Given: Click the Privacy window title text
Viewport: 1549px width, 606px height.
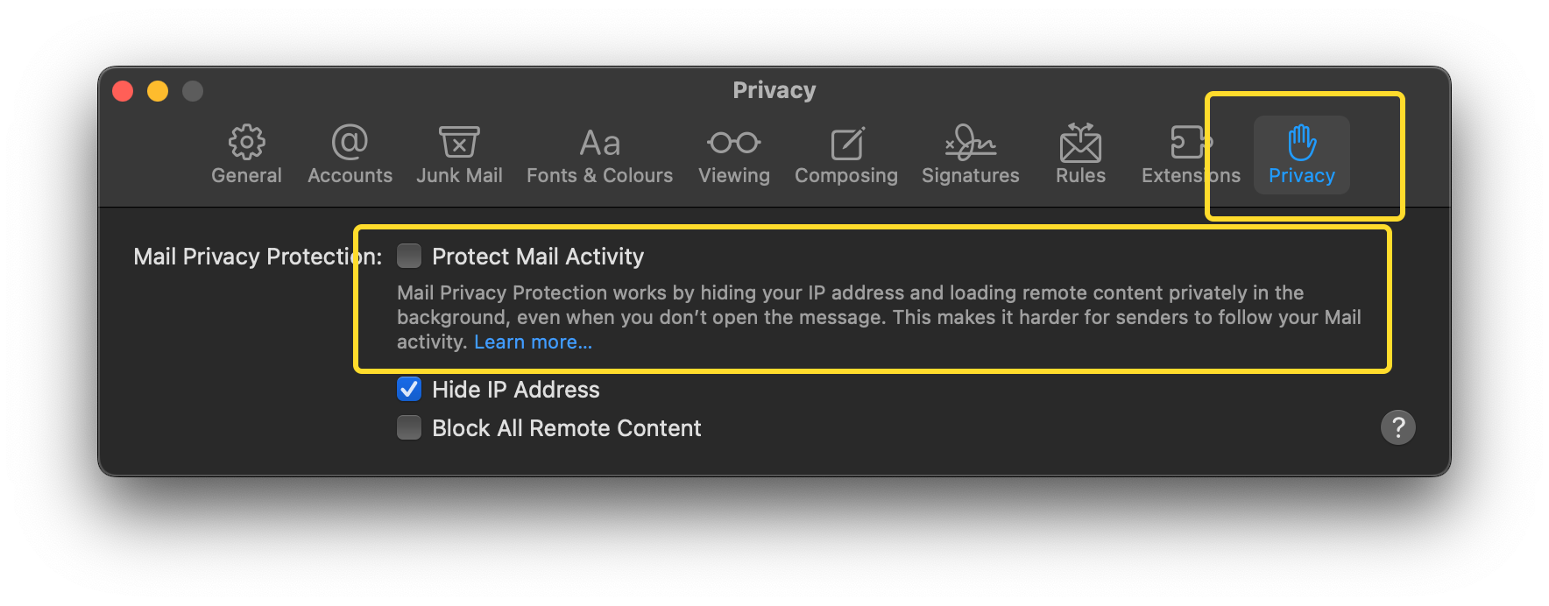Looking at the screenshot, I should point(774,90).
